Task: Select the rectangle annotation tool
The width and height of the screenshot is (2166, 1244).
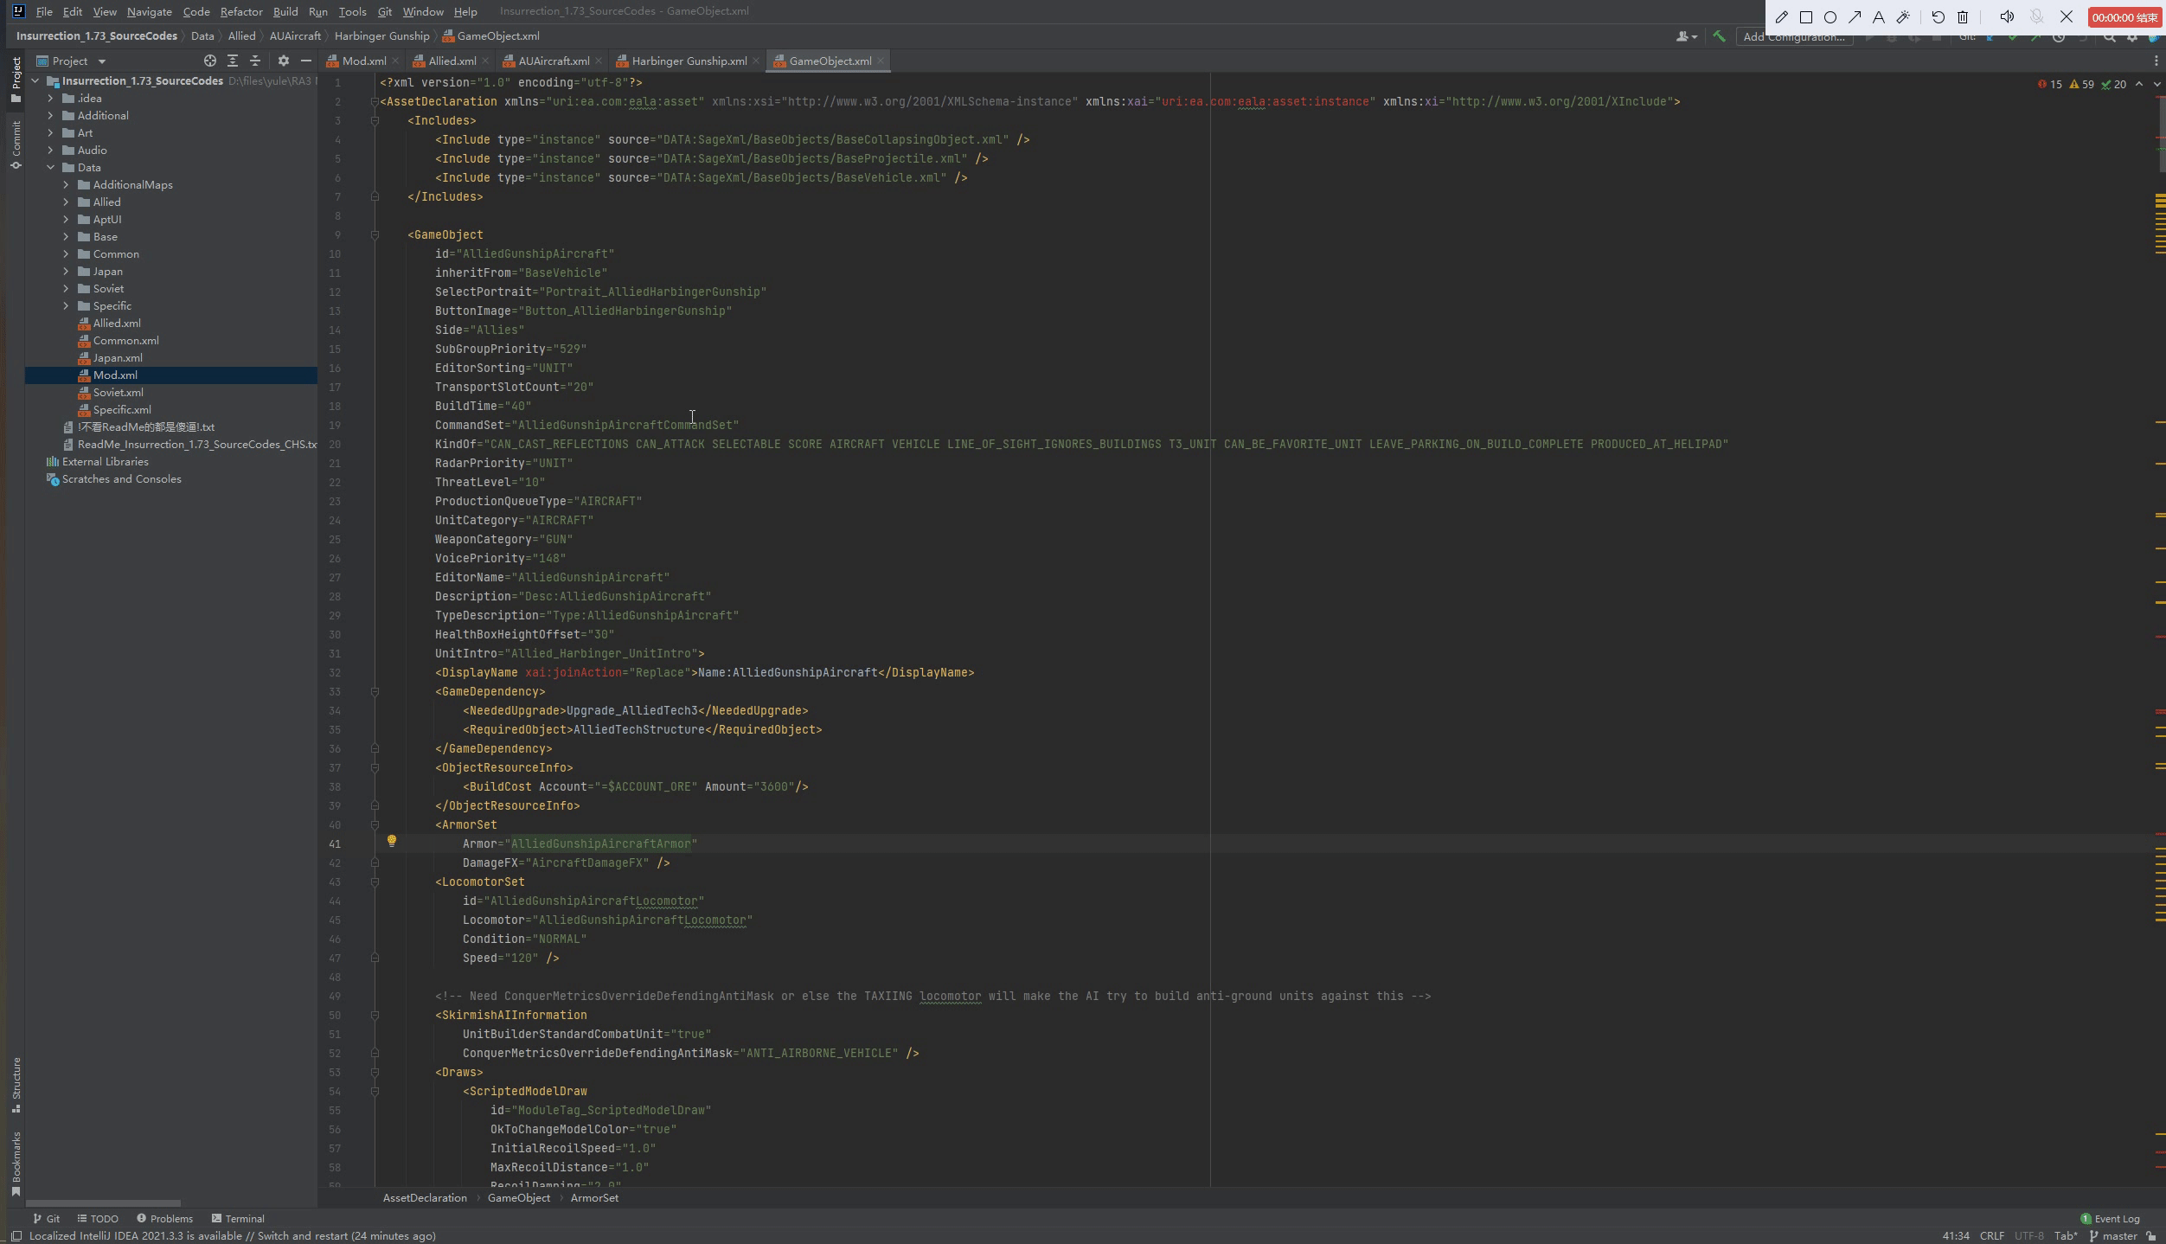Action: pos(1806,17)
